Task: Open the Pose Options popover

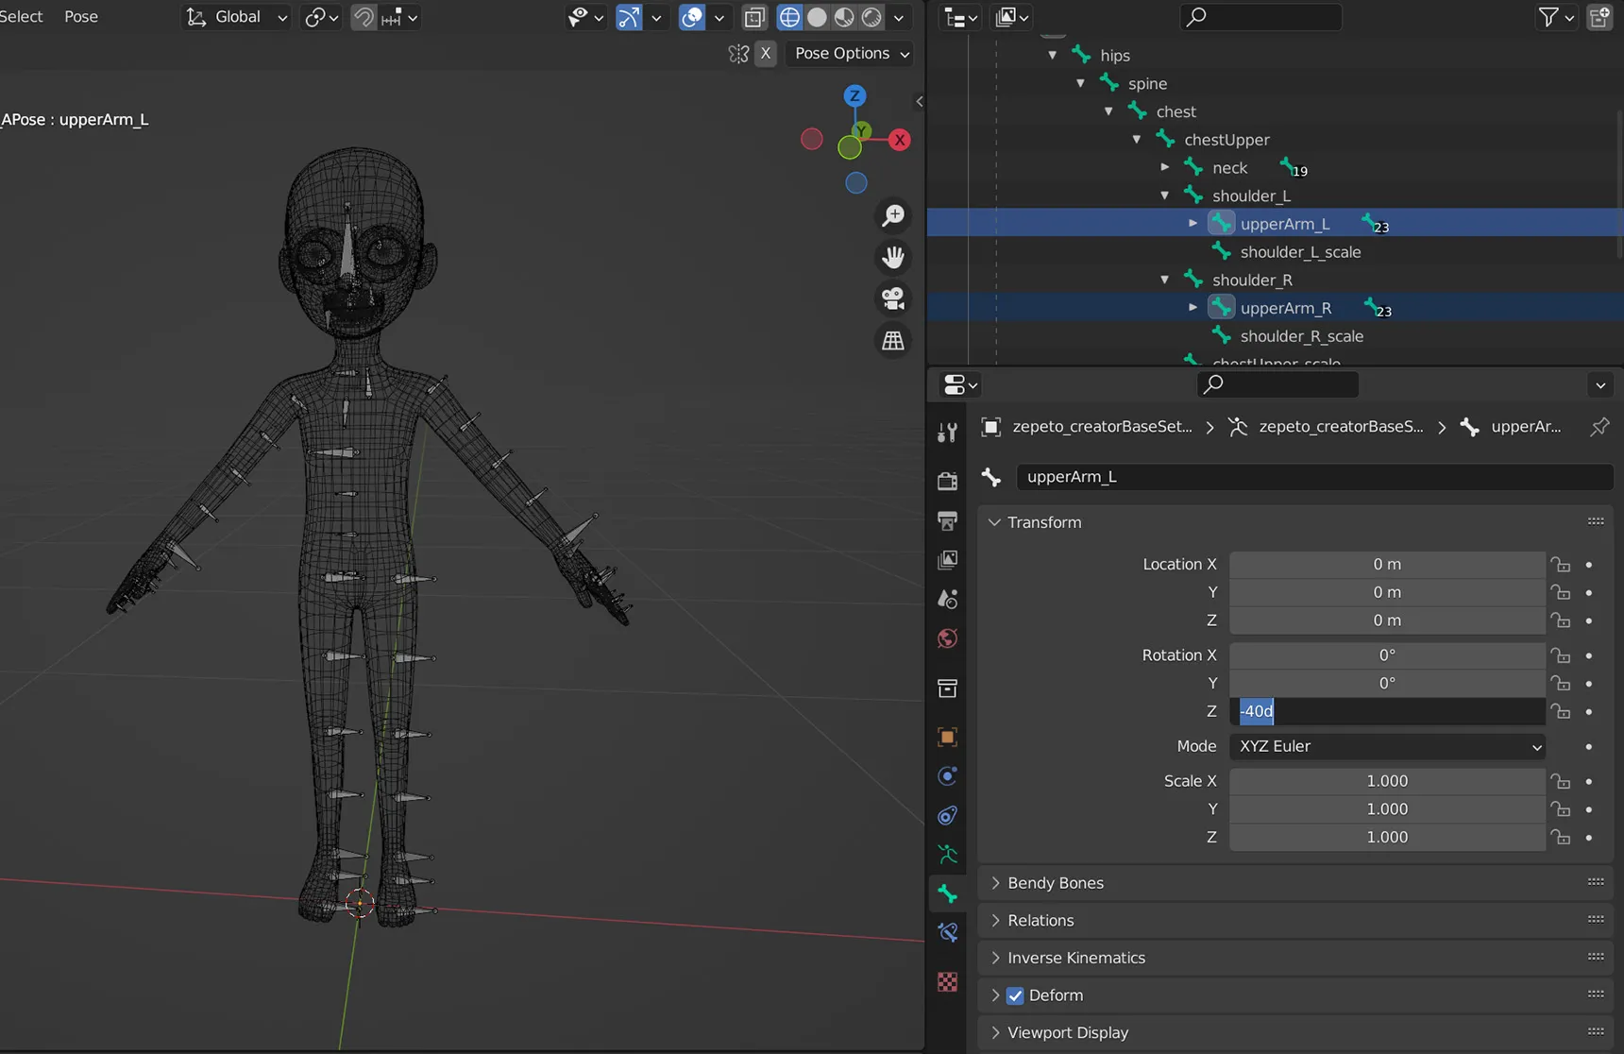Action: tap(853, 54)
